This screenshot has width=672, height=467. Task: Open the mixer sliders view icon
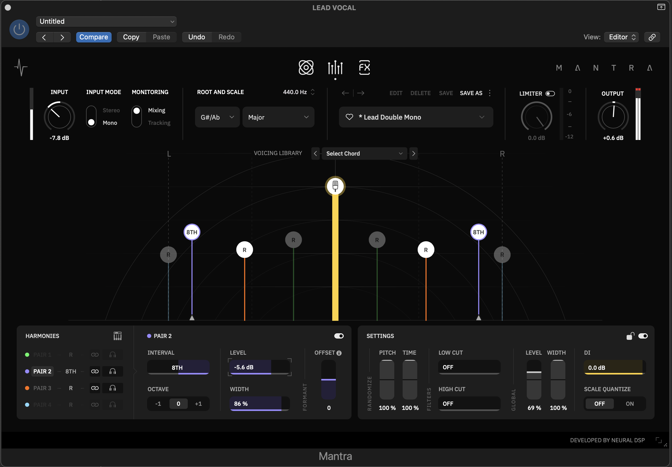[x=335, y=67]
